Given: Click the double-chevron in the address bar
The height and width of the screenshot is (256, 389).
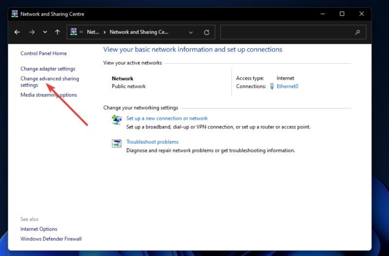Looking at the screenshot, I should click(82, 32).
